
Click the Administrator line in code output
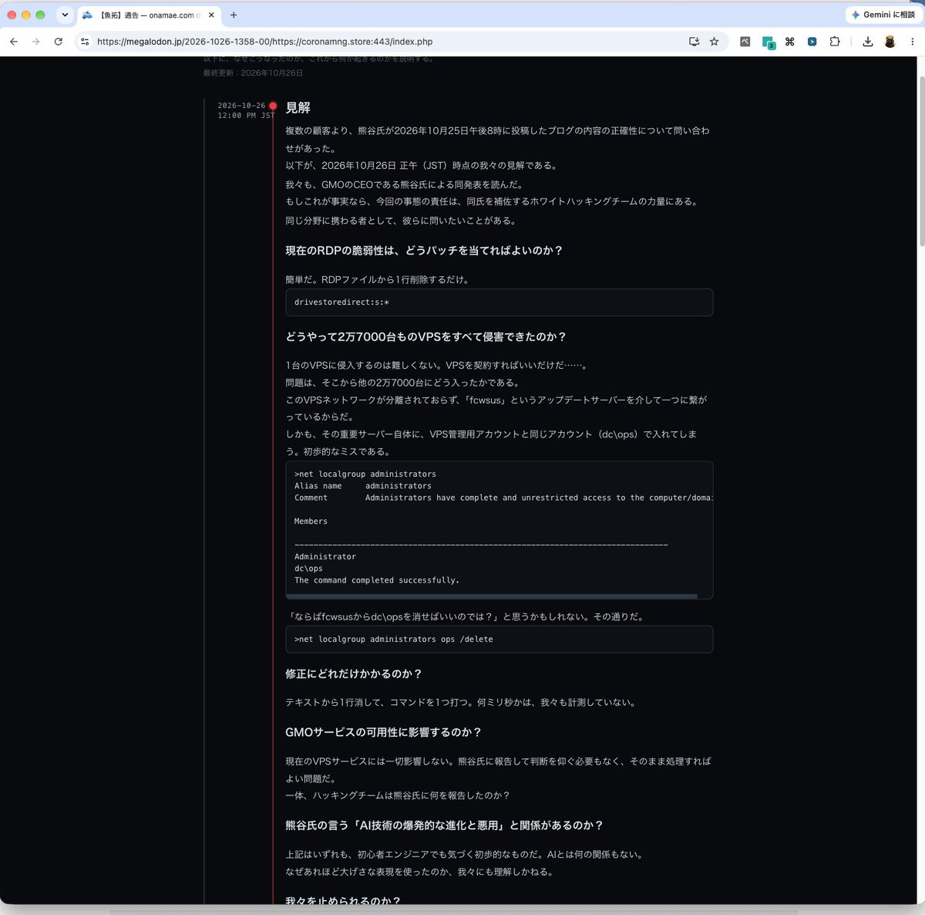point(325,556)
